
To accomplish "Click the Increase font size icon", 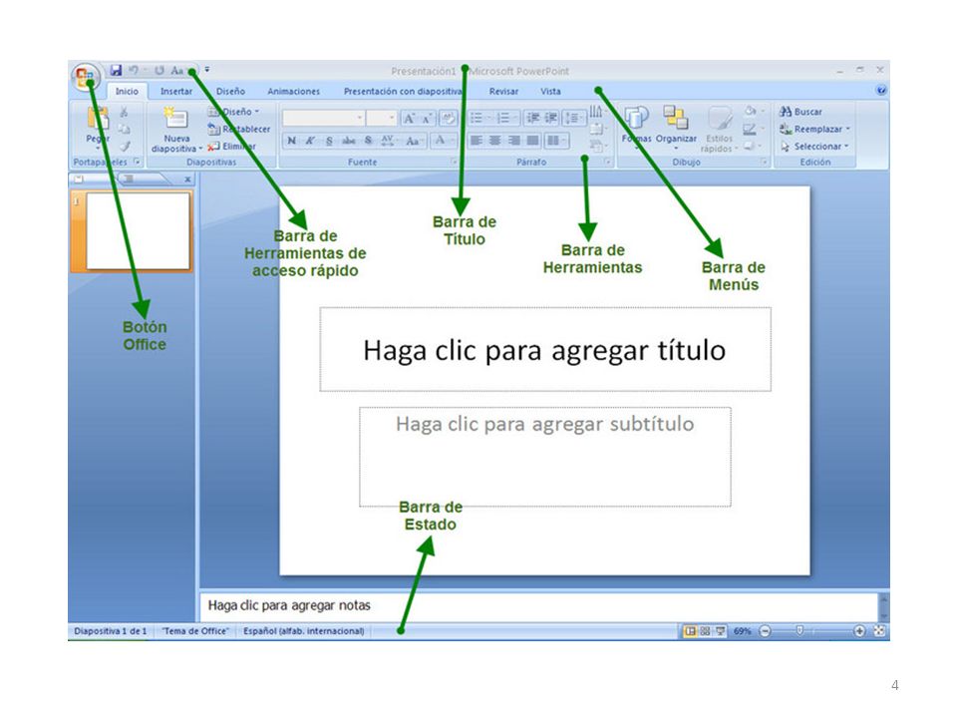I will coord(409,119).
